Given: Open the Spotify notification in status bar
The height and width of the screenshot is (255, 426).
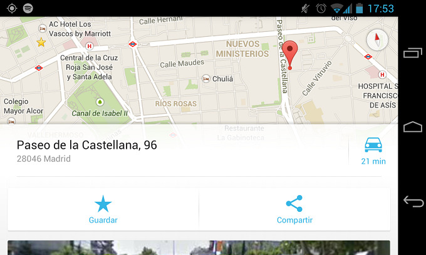Looking at the screenshot, I should [28, 8].
